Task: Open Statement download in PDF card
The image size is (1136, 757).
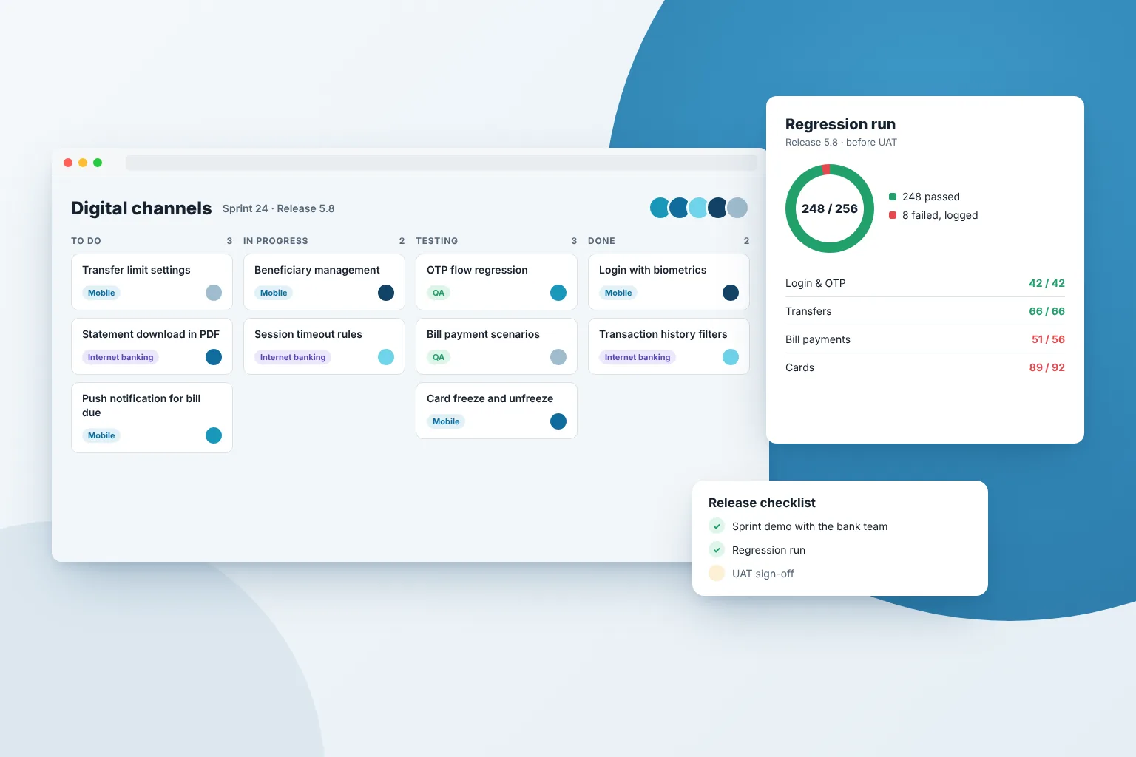Action: point(152,346)
